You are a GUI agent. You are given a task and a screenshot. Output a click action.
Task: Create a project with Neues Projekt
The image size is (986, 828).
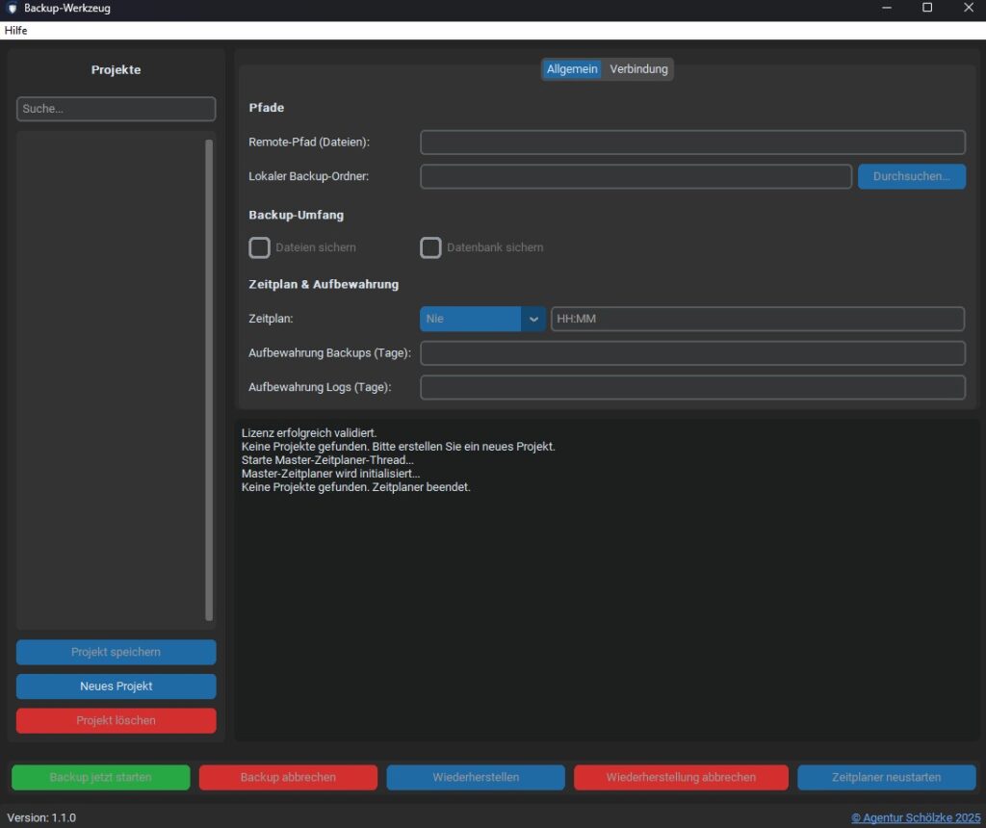[x=117, y=686]
